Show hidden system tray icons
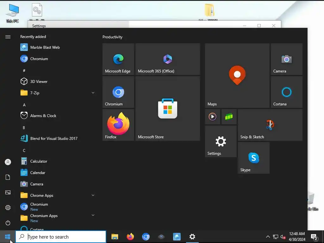Screen dimensions: 324x243 [268, 237]
